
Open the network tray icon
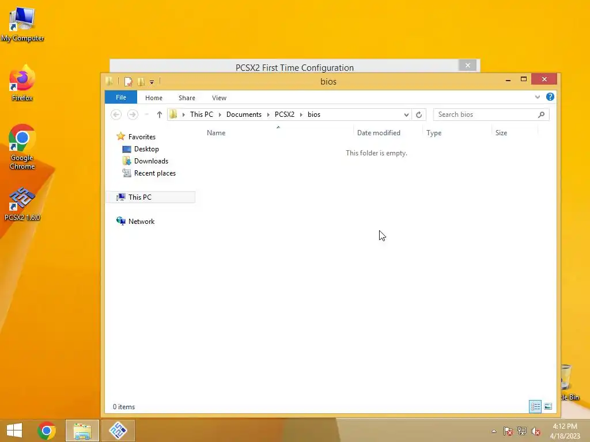(522, 431)
